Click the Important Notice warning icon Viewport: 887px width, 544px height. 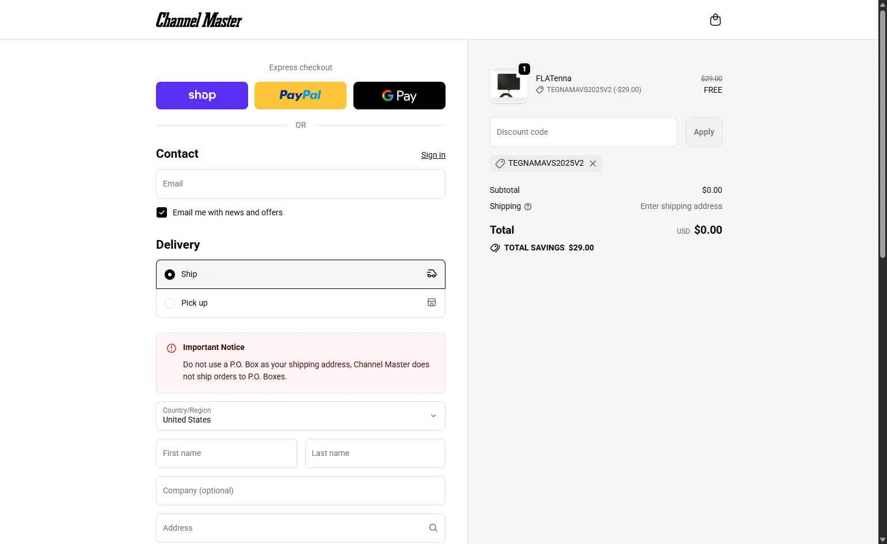[172, 348]
